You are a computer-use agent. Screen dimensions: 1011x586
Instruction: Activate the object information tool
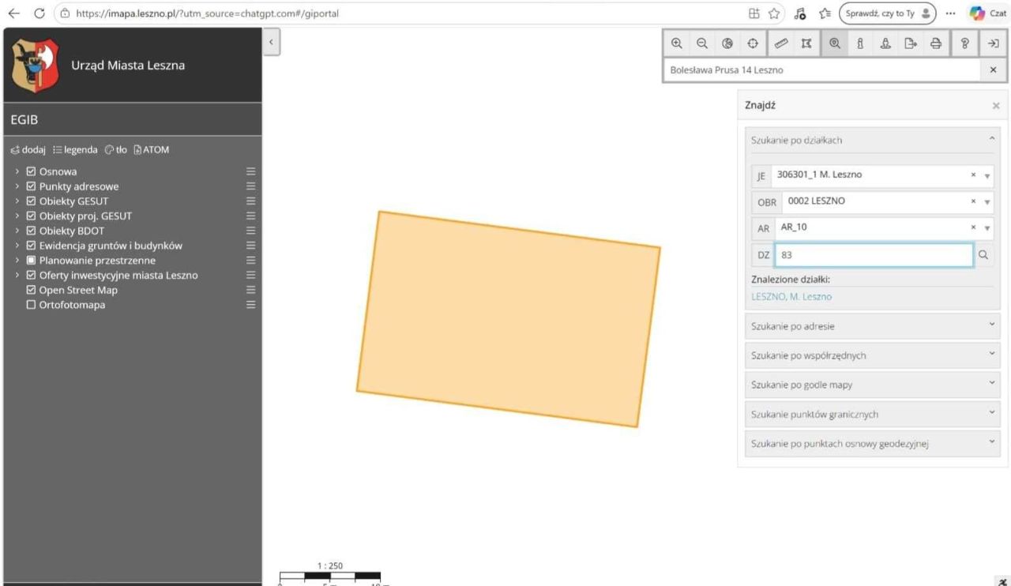pos(860,44)
